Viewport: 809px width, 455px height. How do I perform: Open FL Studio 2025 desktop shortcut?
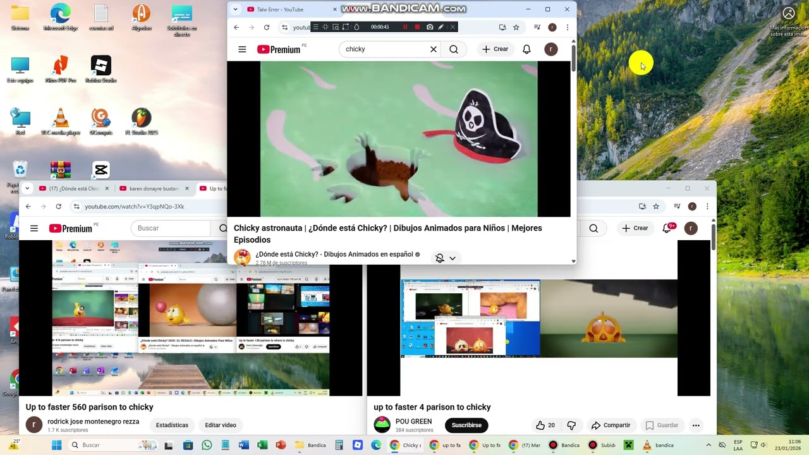point(141,122)
